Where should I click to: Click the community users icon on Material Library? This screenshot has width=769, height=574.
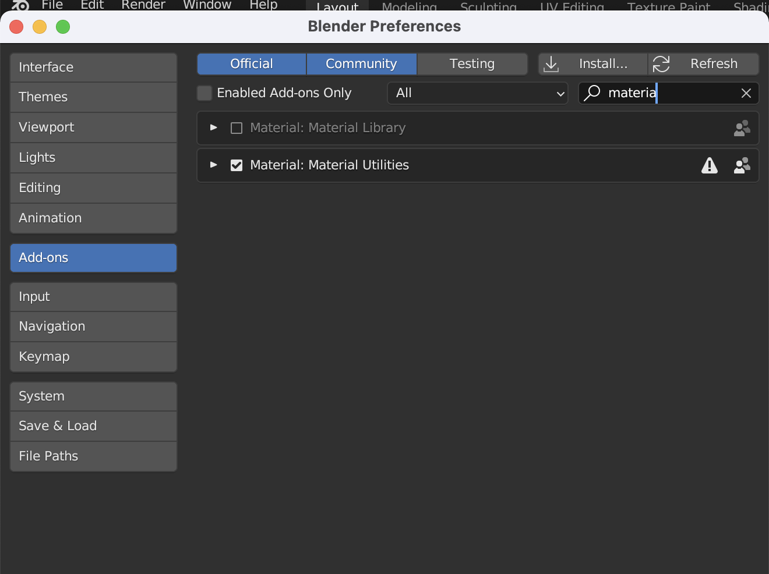742,128
